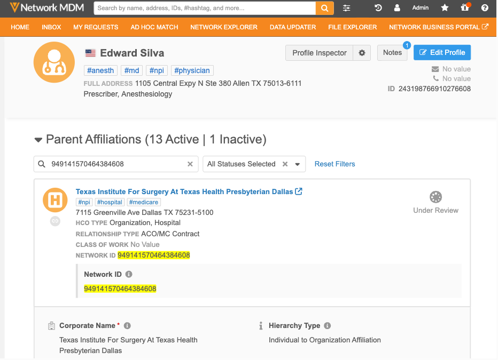Image resolution: width=498 pixels, height=360 pixels.
Task: Clear the All Statuses Selected filter
Action: coord(285,164)
